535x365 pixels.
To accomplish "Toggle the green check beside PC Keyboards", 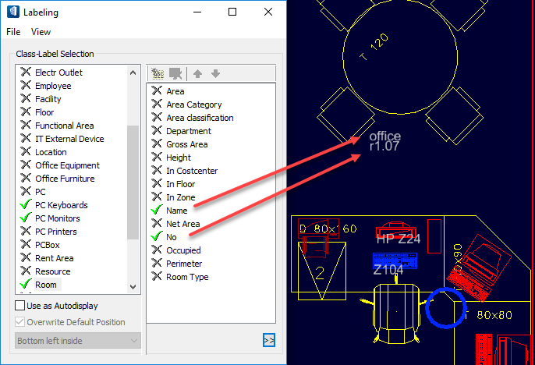I will [x=26, y=204].
